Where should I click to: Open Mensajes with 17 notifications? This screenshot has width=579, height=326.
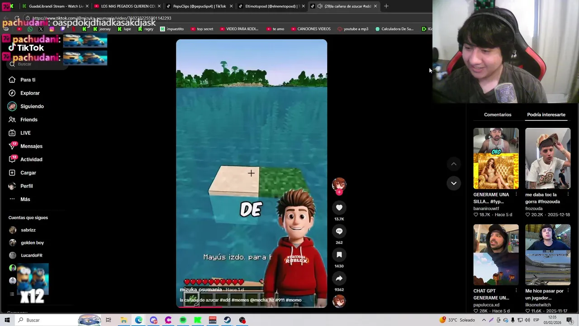click(25, 146)
